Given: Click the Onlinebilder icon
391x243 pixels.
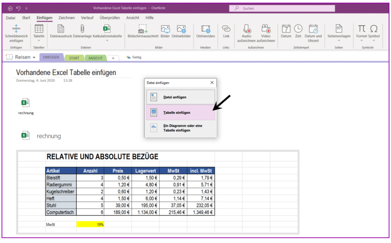Looking at the screenshot, I should point(181,29).
